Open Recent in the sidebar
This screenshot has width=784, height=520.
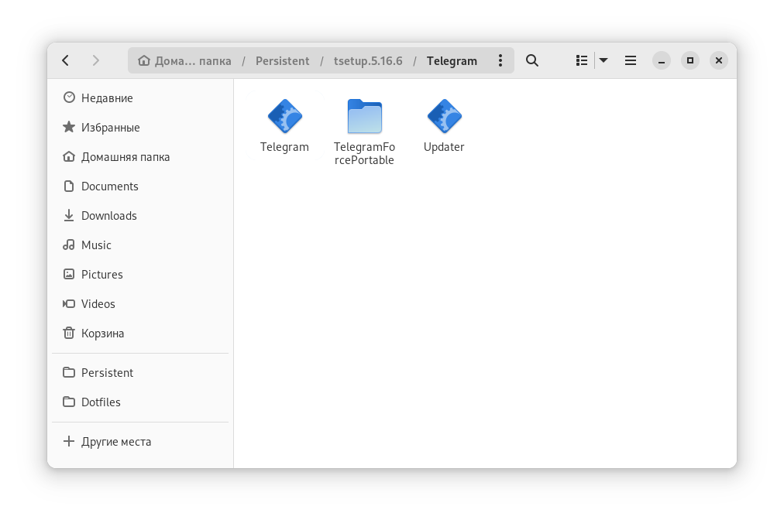(107, 98)
